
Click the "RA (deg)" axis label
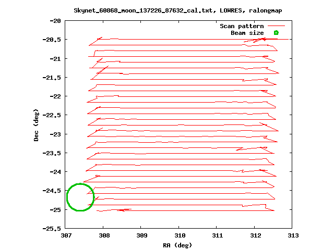[x=177, y=245]
